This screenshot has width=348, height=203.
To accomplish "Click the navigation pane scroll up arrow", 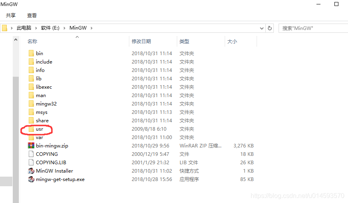I will 16,40.
